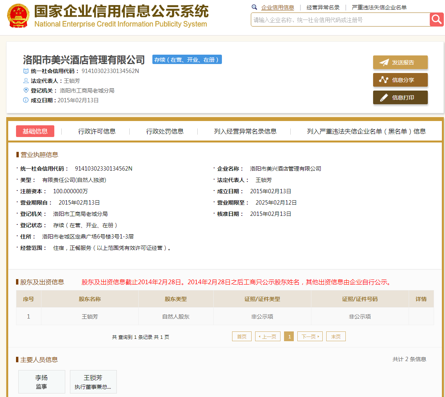Click the 共计 2 条信息 count text

coord(409,359)
